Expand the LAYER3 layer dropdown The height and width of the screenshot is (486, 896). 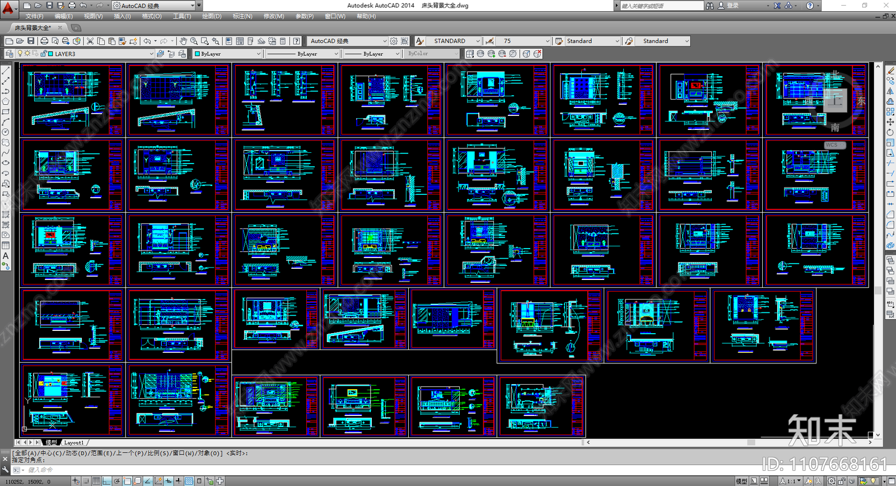pos(151,54)
